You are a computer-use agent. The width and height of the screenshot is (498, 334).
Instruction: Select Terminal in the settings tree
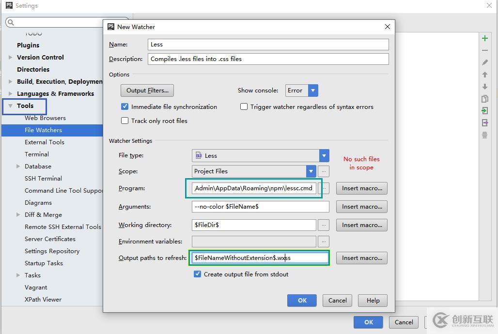coord(37,154)
